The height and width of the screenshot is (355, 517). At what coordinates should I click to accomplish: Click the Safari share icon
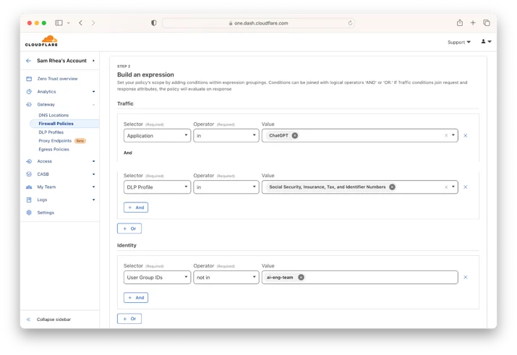coord(460,22)
